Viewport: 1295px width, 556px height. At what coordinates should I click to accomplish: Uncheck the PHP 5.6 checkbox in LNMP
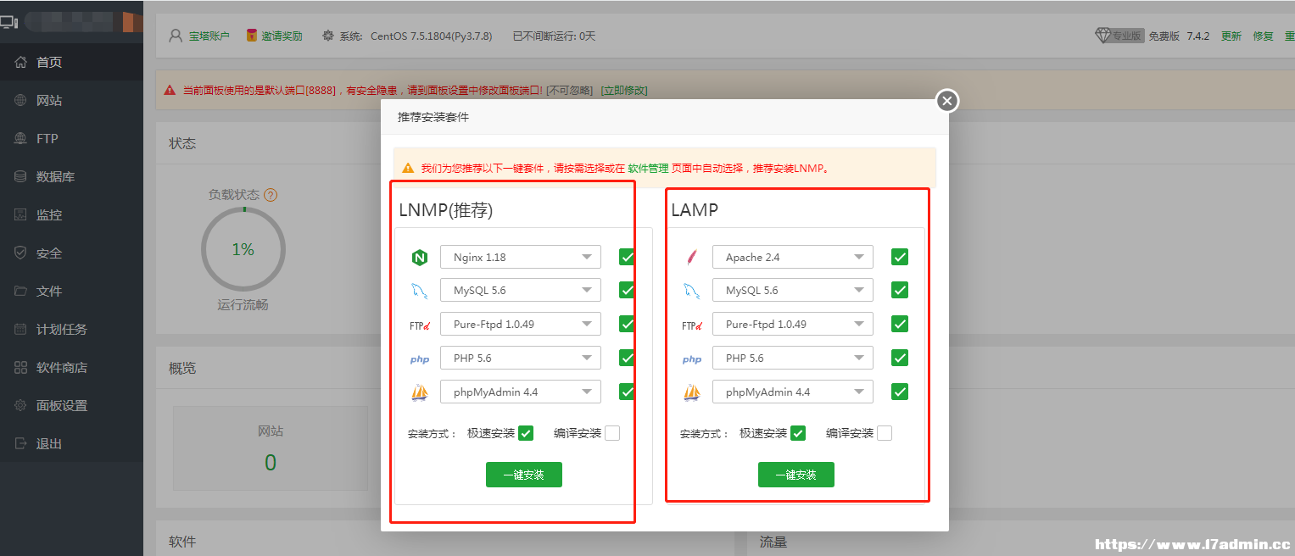click(627, 358)
